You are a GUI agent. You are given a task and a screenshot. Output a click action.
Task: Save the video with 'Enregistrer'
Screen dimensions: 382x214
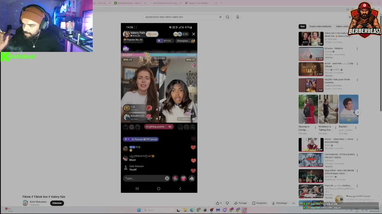coord(259,203)
